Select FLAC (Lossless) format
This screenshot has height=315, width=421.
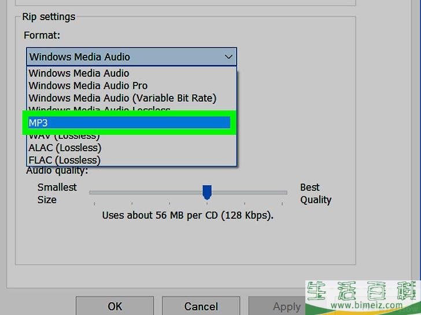pos(132,160)
